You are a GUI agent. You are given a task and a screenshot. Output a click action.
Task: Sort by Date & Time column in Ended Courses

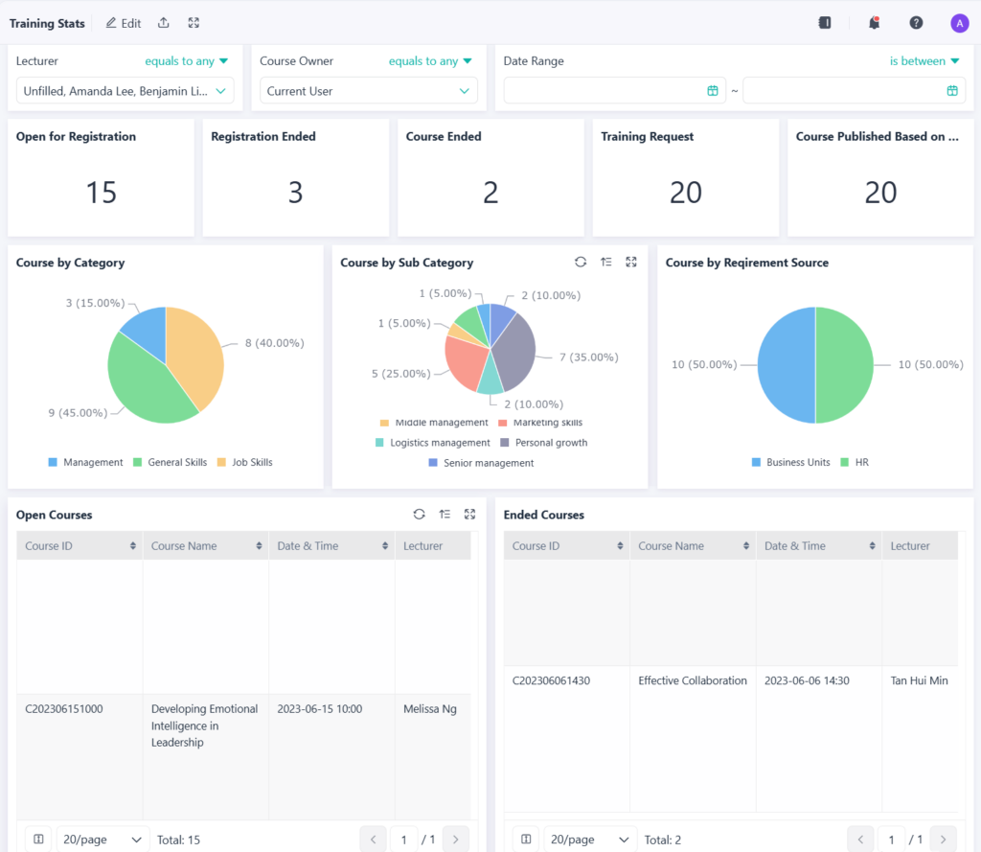point(869,546)
